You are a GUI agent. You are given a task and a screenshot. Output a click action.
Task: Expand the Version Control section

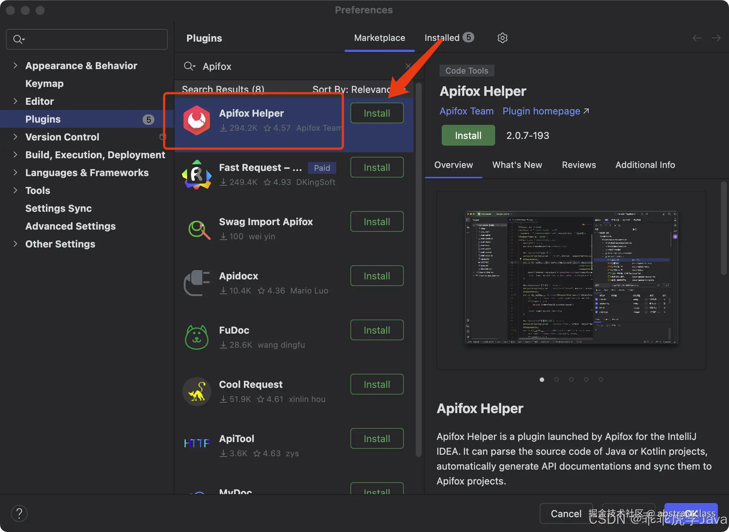15,137
